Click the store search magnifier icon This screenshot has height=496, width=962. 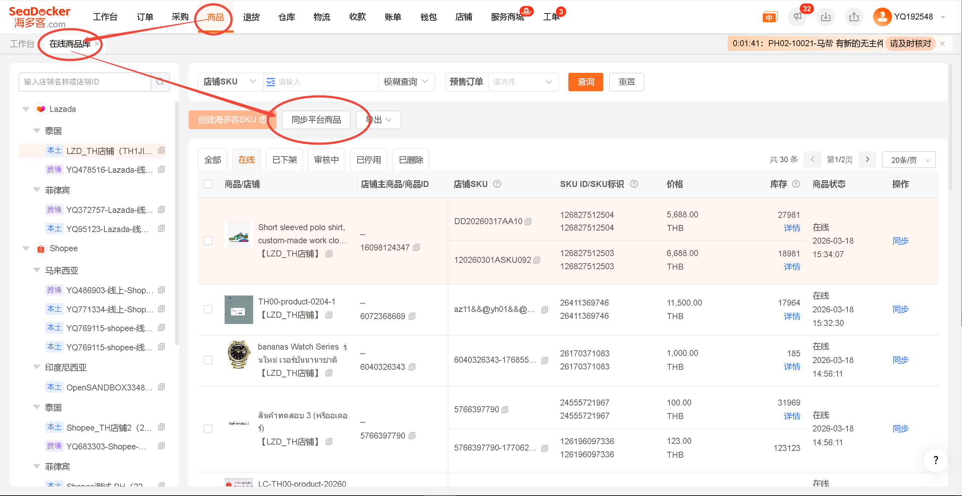[160, 82]
